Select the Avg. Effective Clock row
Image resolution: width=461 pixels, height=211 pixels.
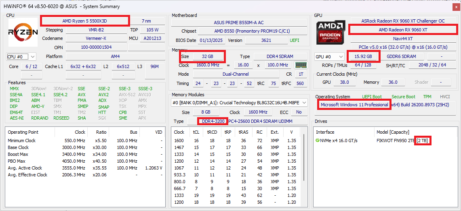pyautogui.click(x=85, y=175)
